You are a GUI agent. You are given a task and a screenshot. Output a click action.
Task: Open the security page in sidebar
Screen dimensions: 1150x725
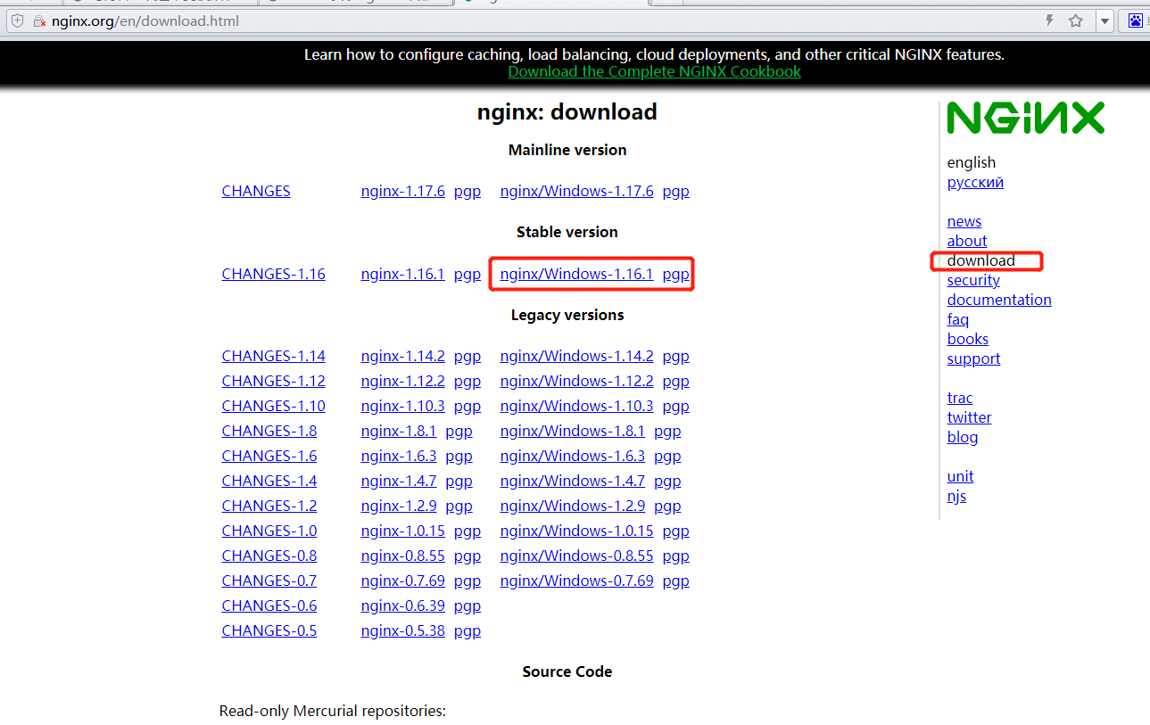pyautogui.click(x=973, y=280)
